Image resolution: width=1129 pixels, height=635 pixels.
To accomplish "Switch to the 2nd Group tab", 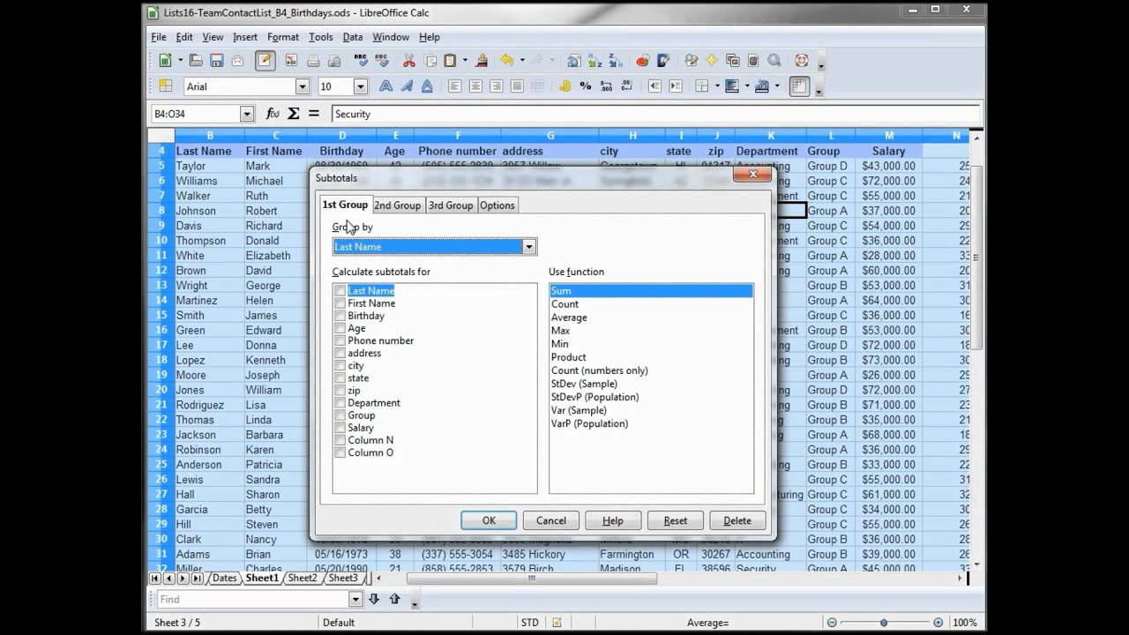I will 397,205.
